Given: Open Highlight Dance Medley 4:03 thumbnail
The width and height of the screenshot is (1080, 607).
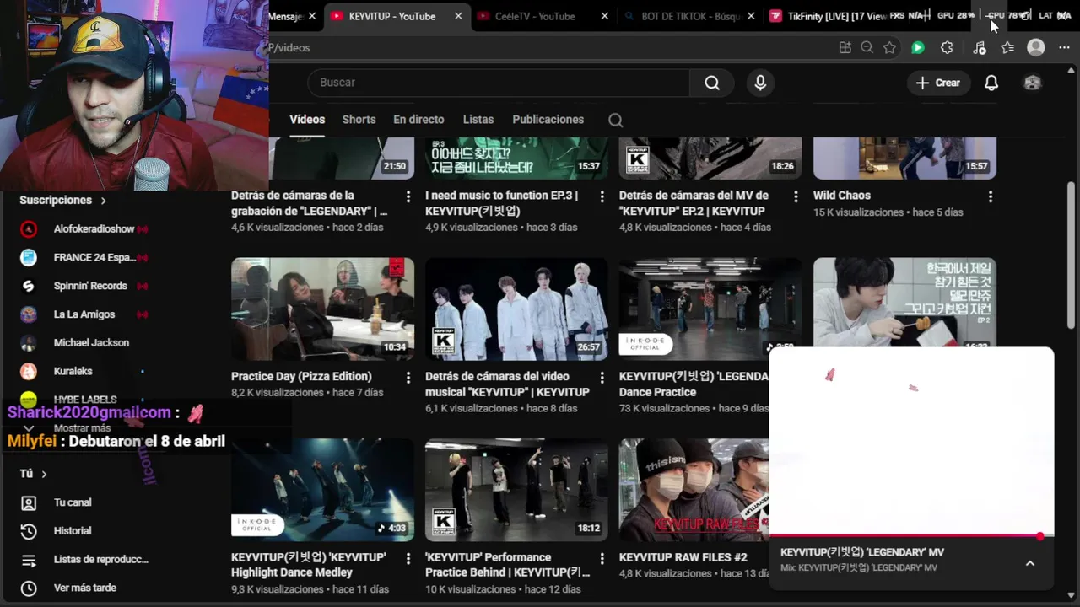Looking at the screenshot, I should coord(322,490).
